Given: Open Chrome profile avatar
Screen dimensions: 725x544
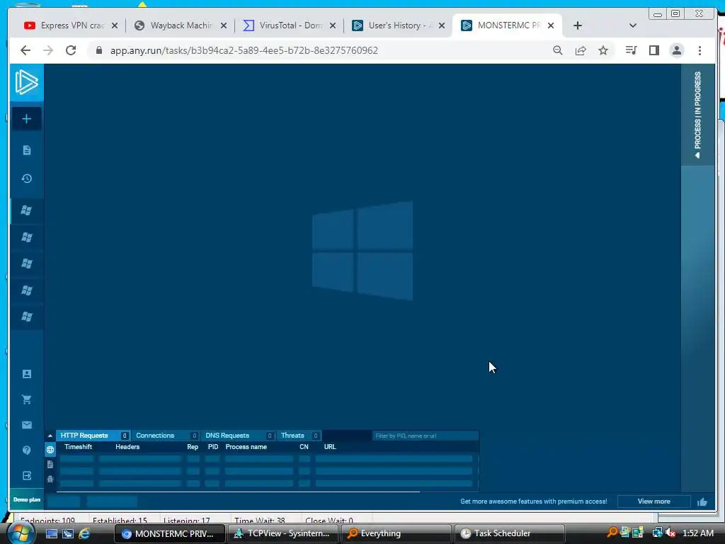Looking at the screenshot, I should tap(676, 50).
